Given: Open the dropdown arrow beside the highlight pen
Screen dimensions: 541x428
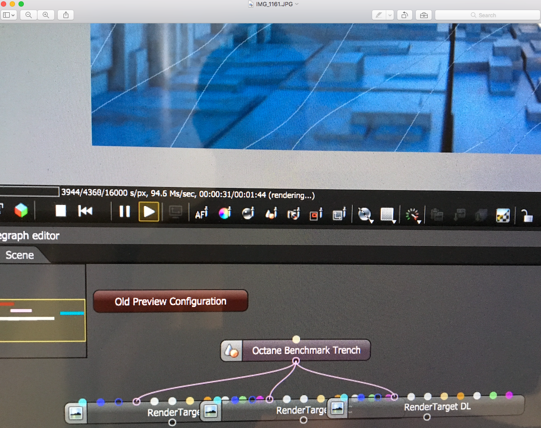Looking at the screenshot, I should pos(390,15).
